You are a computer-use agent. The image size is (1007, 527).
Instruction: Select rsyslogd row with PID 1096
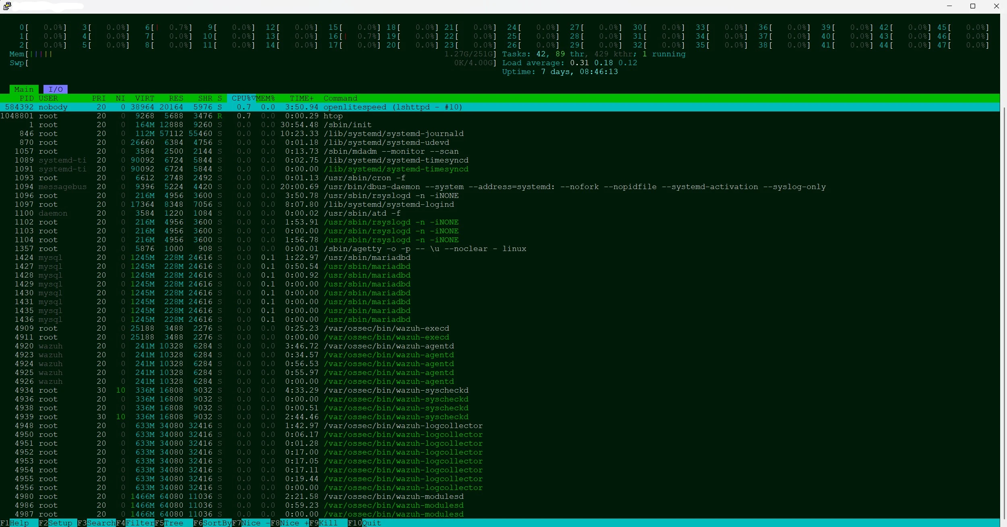coord(500,196)
